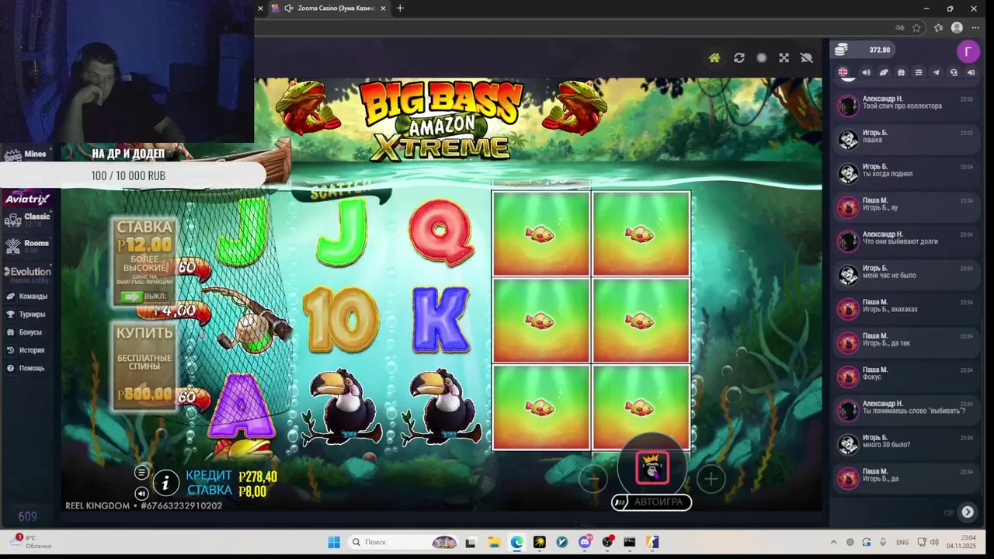This screenshot has width=994, height=559.
Task: Decrease the bet with minus button
Action: [x=593, y=479]
